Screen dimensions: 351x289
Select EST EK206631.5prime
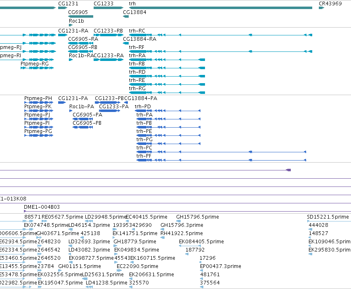tap(151, 275)
